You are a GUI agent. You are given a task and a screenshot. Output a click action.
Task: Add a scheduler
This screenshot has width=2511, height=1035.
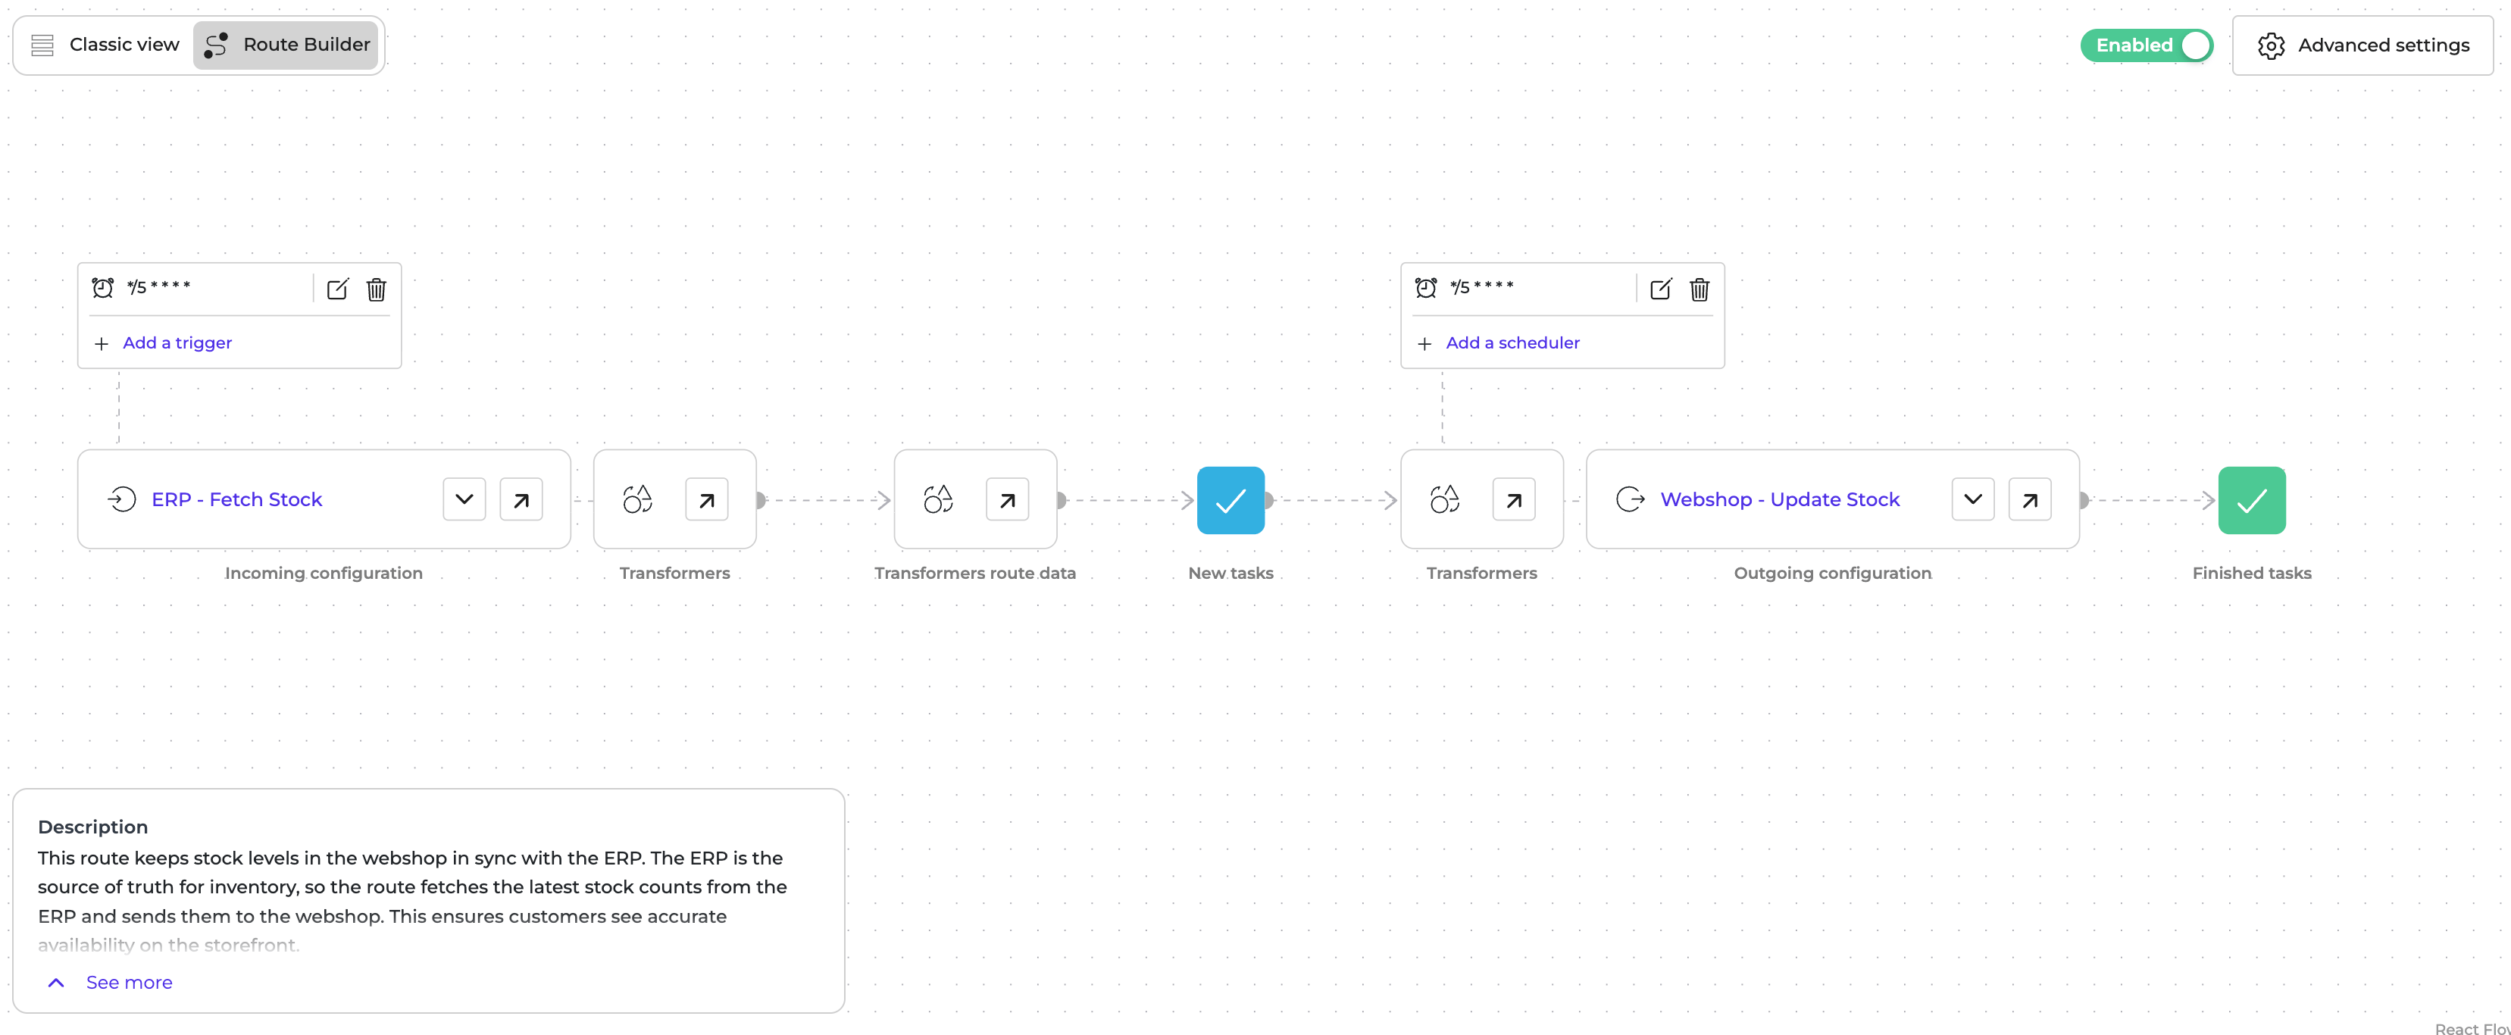[1513, 343]
